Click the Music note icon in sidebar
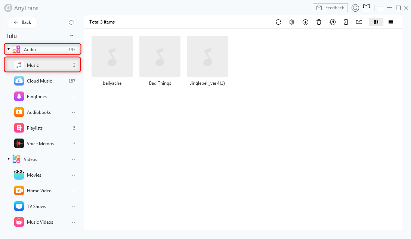Image resolution: width=411 pixels, height=239 pixels. coord(19,65)
